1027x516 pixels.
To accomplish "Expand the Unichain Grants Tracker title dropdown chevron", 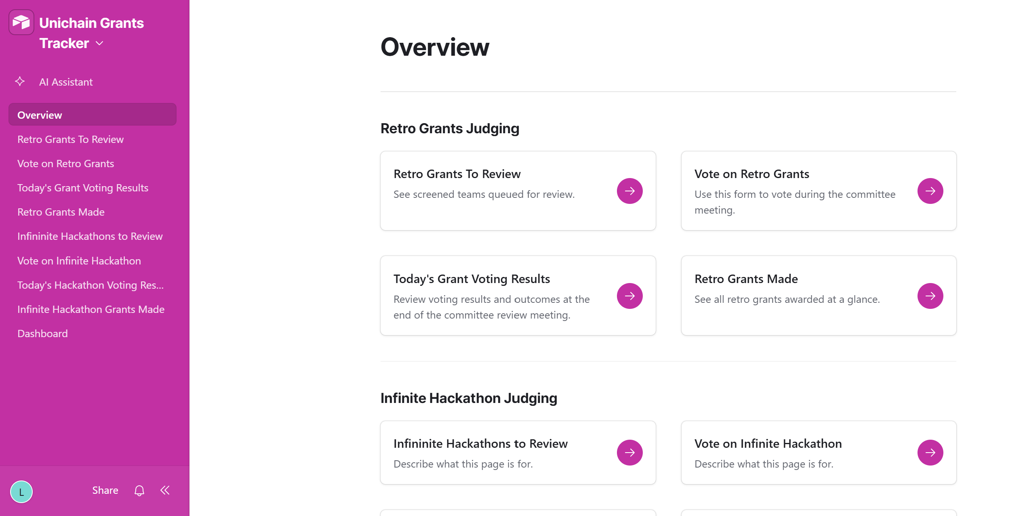I will [99, 44].
